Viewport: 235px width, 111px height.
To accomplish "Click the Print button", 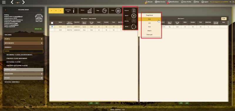I will pos(115,11).
